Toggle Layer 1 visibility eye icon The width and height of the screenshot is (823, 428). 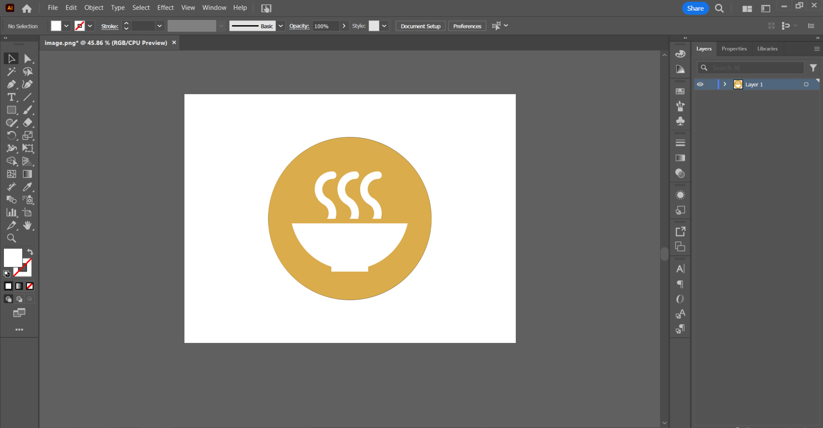(700, 84)
